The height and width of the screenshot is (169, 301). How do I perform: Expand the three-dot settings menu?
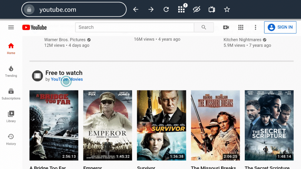(255, 27)
